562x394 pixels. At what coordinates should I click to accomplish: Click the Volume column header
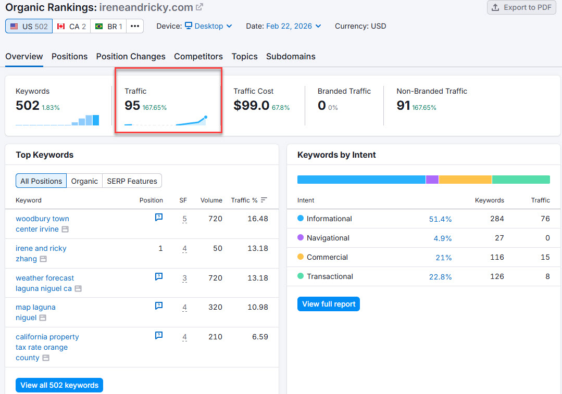(211, 200)
